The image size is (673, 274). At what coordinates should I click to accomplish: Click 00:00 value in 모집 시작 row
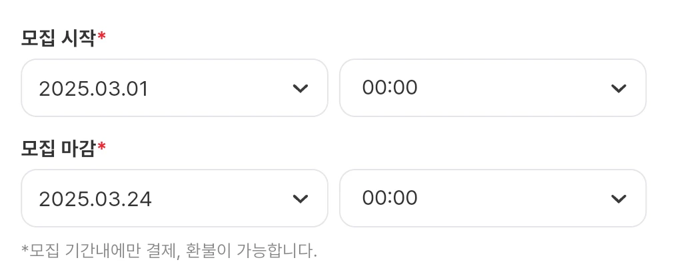click(x=390, y=88)
